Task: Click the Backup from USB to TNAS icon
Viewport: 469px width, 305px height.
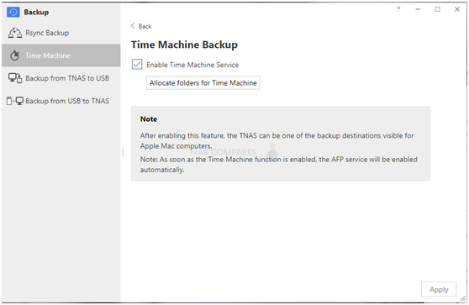Action: click(14, 101)
